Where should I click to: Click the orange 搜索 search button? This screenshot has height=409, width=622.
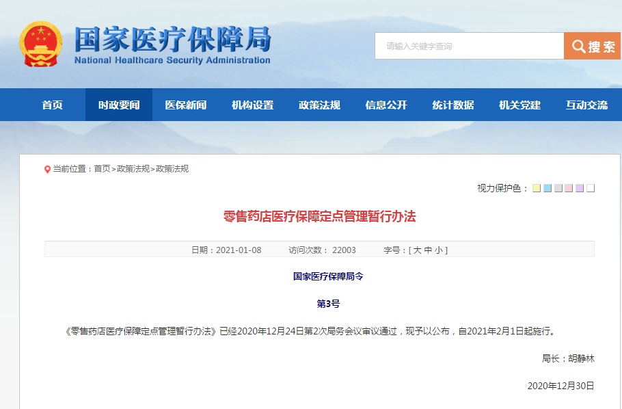tap(593, 46)
